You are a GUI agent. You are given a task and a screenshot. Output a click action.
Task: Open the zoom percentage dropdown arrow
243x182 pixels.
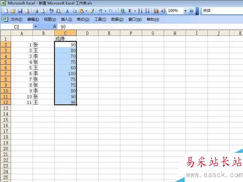coord(185,11)
